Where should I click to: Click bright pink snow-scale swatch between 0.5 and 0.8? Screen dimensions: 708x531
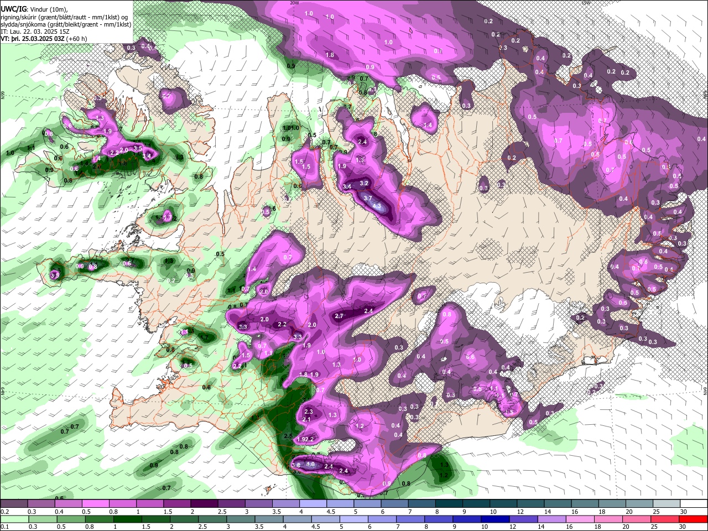click(x=95, y=504)
